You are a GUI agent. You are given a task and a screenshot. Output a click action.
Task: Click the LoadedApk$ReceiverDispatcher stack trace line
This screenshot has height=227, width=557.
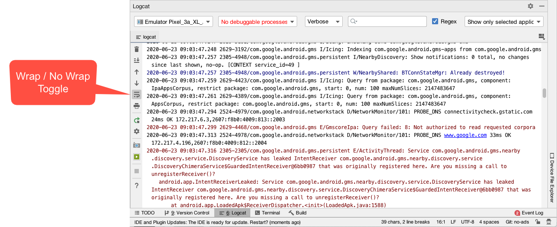[x=278, y=205]
